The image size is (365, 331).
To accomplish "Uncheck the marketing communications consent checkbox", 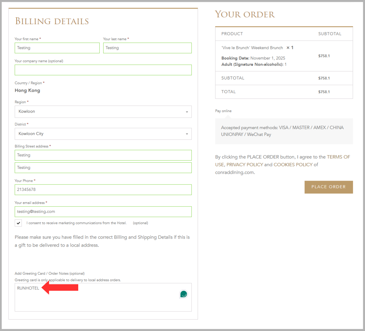I will (x=18, y=223).
